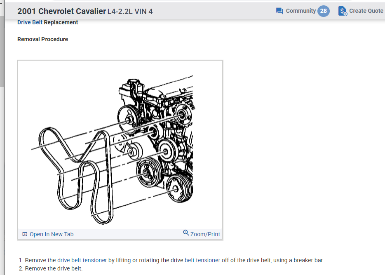
Task: Open the Drive Belt link in heading
Action: click(x=30, y=22)
